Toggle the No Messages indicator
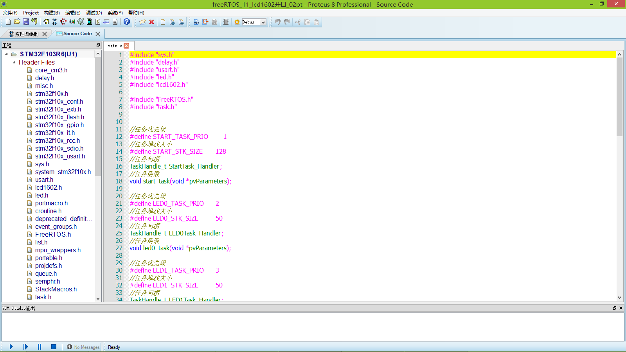 tap(83, 347)
